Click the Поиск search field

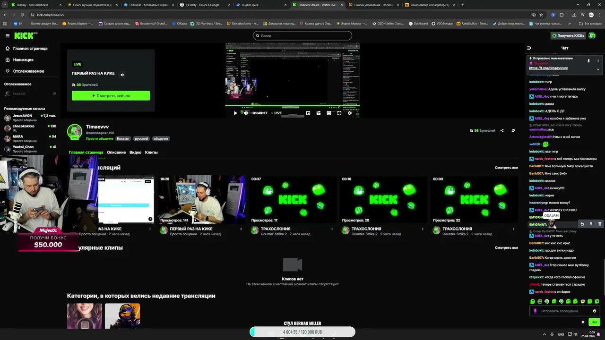coord(302,35)
